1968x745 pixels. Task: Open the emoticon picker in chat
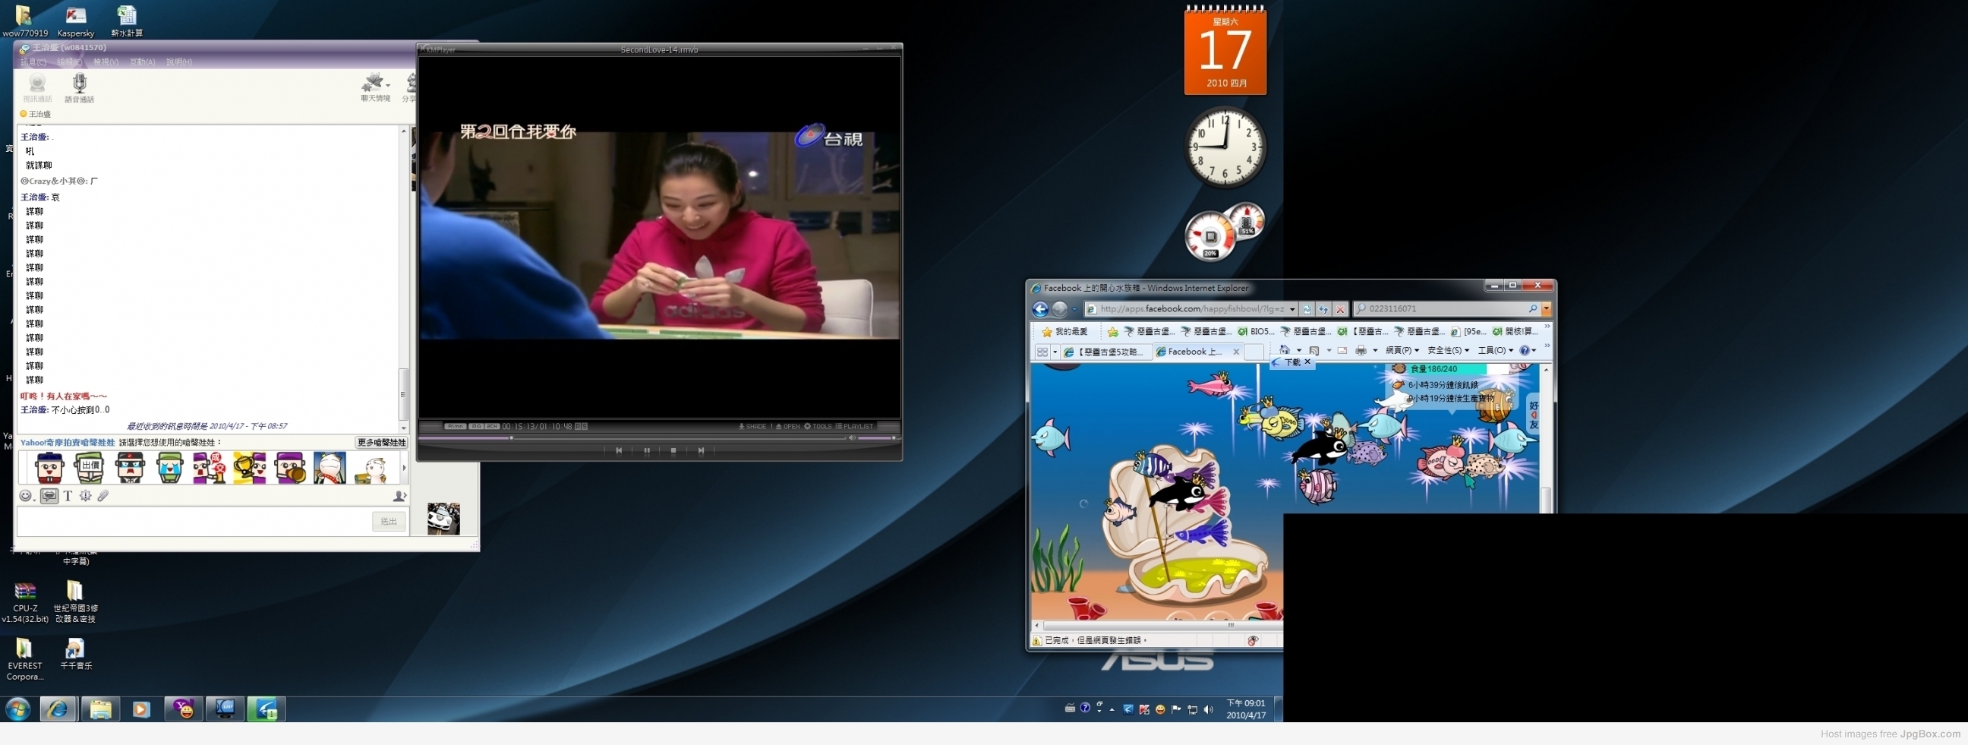click(x=25, y=496)
